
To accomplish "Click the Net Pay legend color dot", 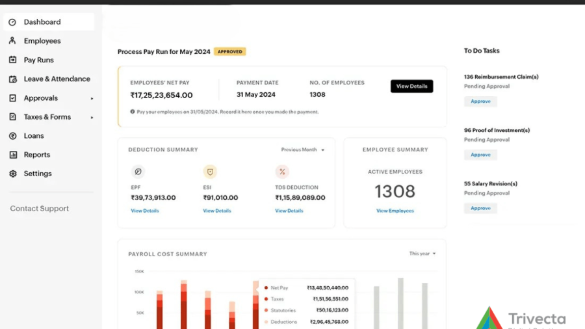I will pos(265,287).
